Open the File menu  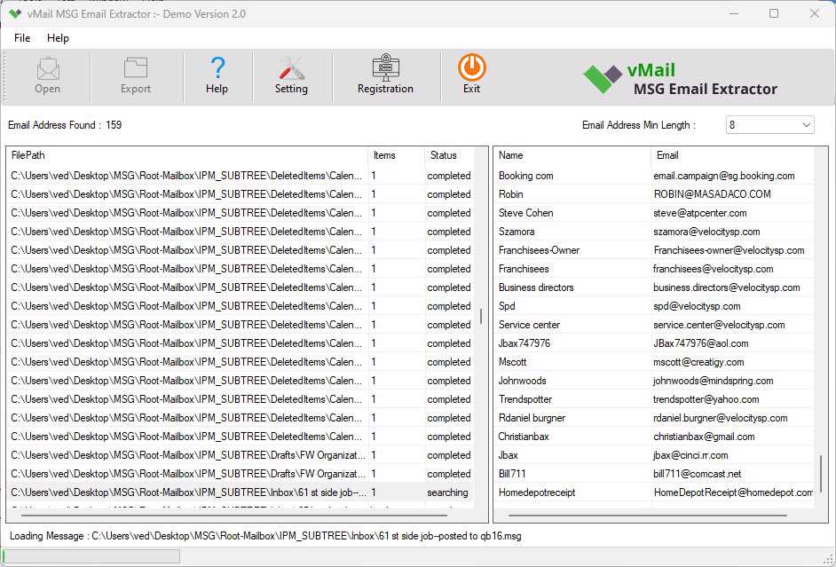(22, 38)
